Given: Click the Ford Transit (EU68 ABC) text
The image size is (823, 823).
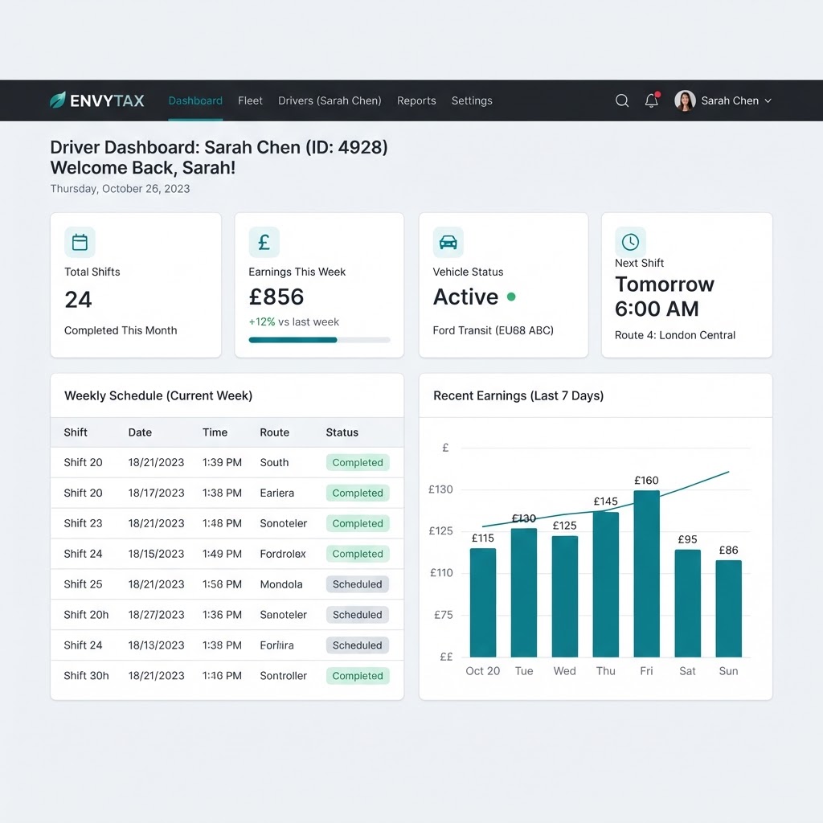Looking at the screenshot, I should 493,330.
